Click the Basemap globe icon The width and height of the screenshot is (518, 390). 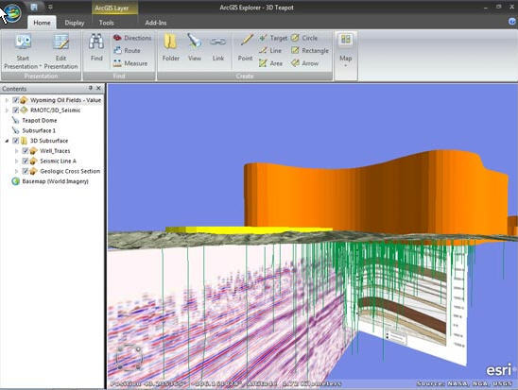pyautogui.click(x=15, y=181)
